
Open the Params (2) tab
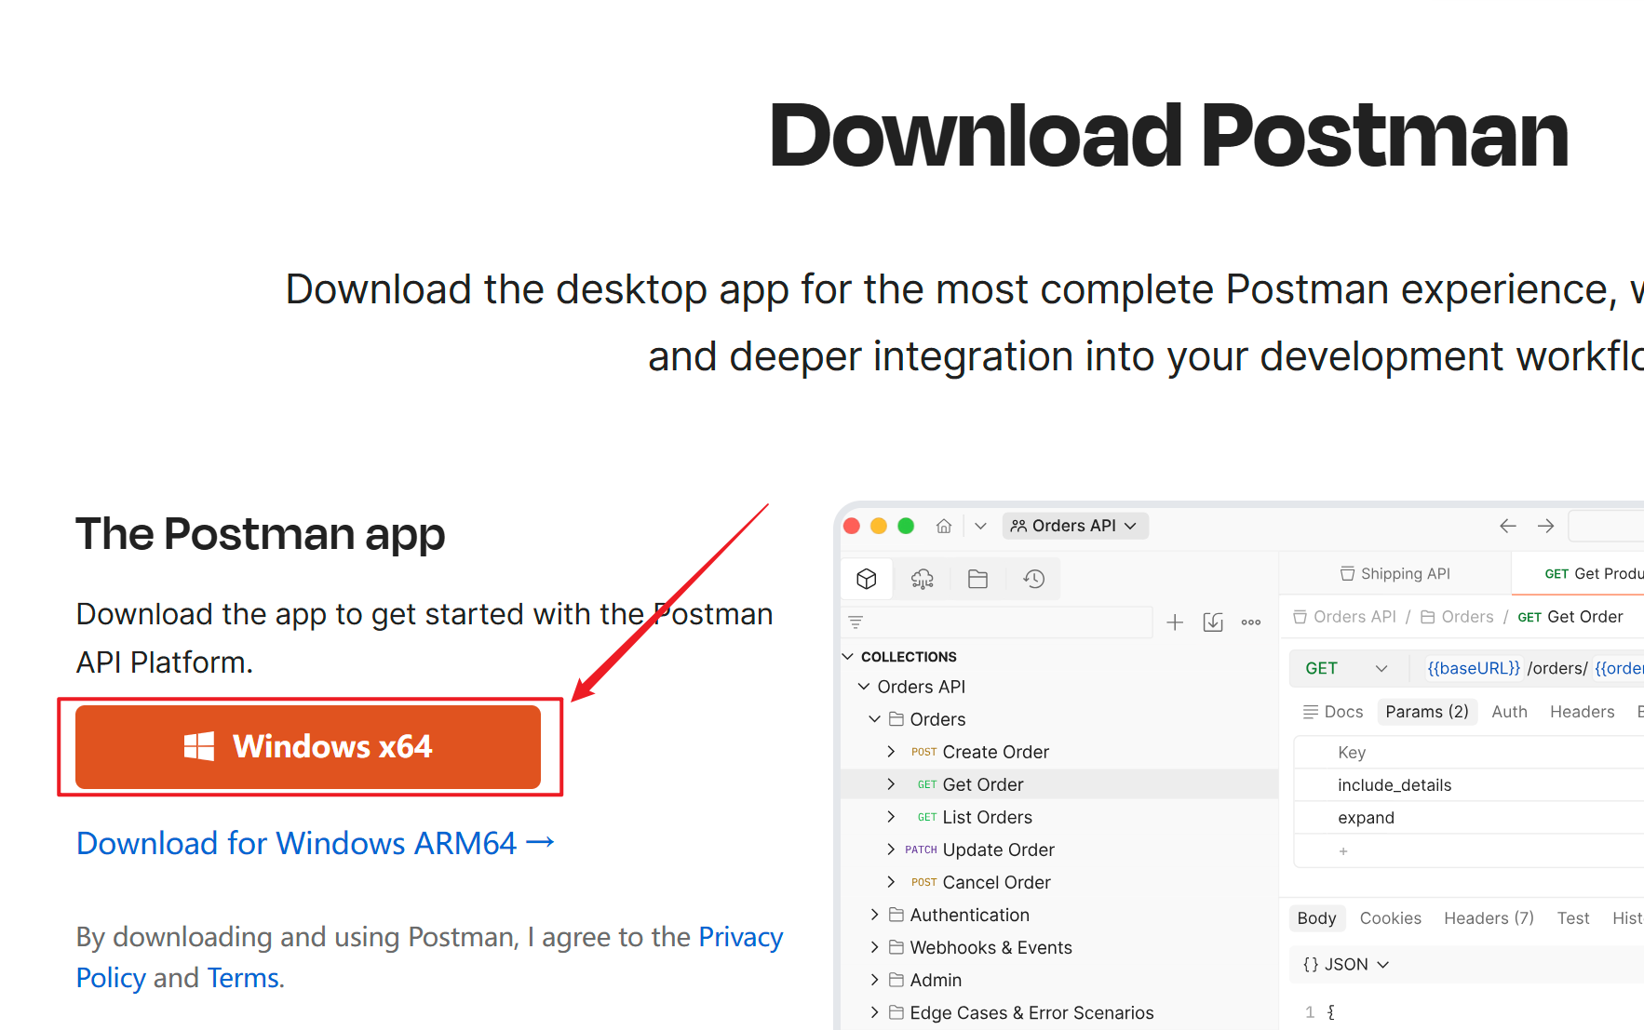[x=1427, y=712]
